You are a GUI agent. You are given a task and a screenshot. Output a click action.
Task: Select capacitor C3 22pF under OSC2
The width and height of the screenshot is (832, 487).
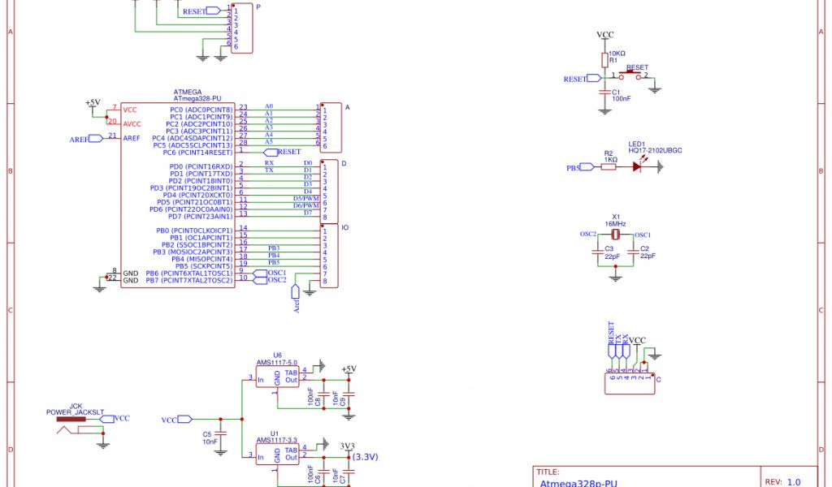click(x=597, y=252)
